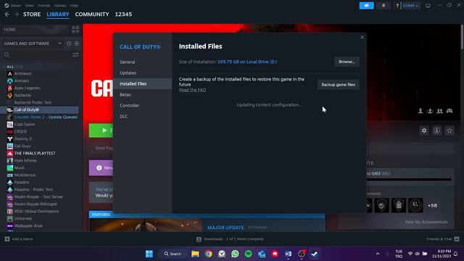
Task: Click the +58 achievements counter
Action: click(432, 205)
